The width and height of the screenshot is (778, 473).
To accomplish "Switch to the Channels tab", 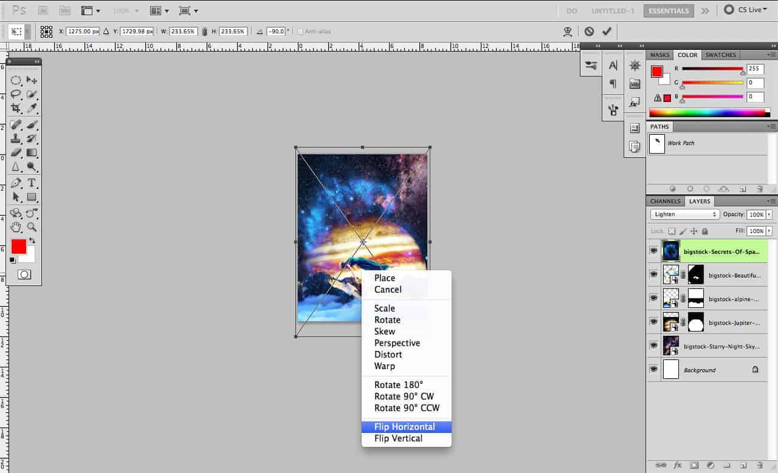I will click(666, 201).
